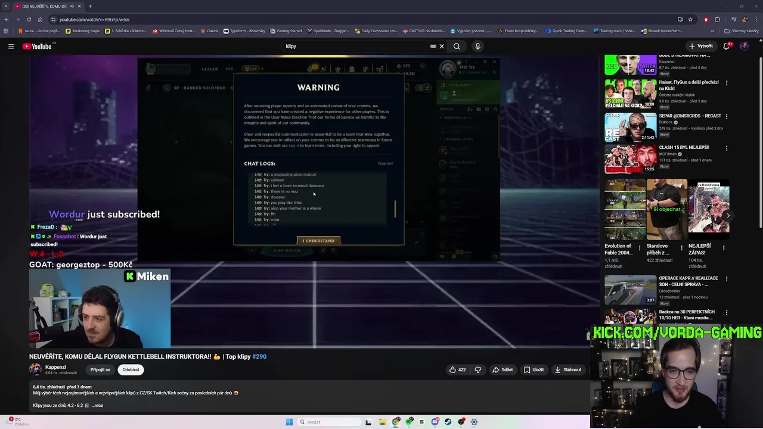Bookmark this page with star icon
Screen dimensions: 763x429
[x=690, y=20]
